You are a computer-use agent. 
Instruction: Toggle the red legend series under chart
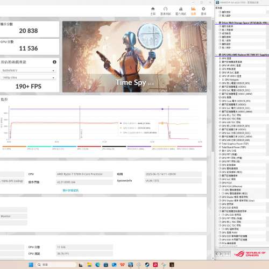pyautogui.click(x=89, y=148)
